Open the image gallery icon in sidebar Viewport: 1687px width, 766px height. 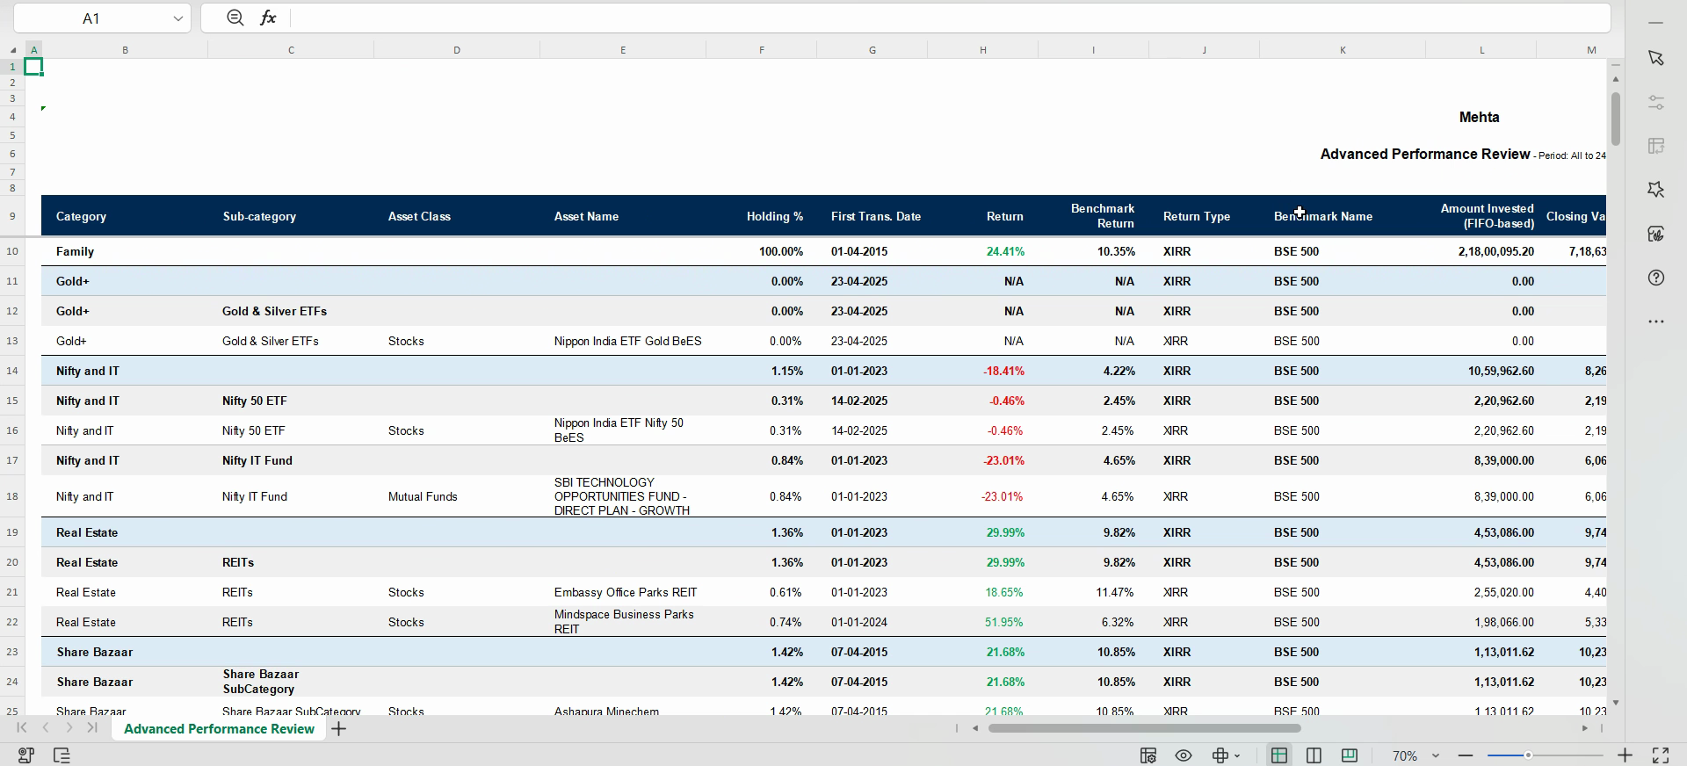[x=1656, y=234]
